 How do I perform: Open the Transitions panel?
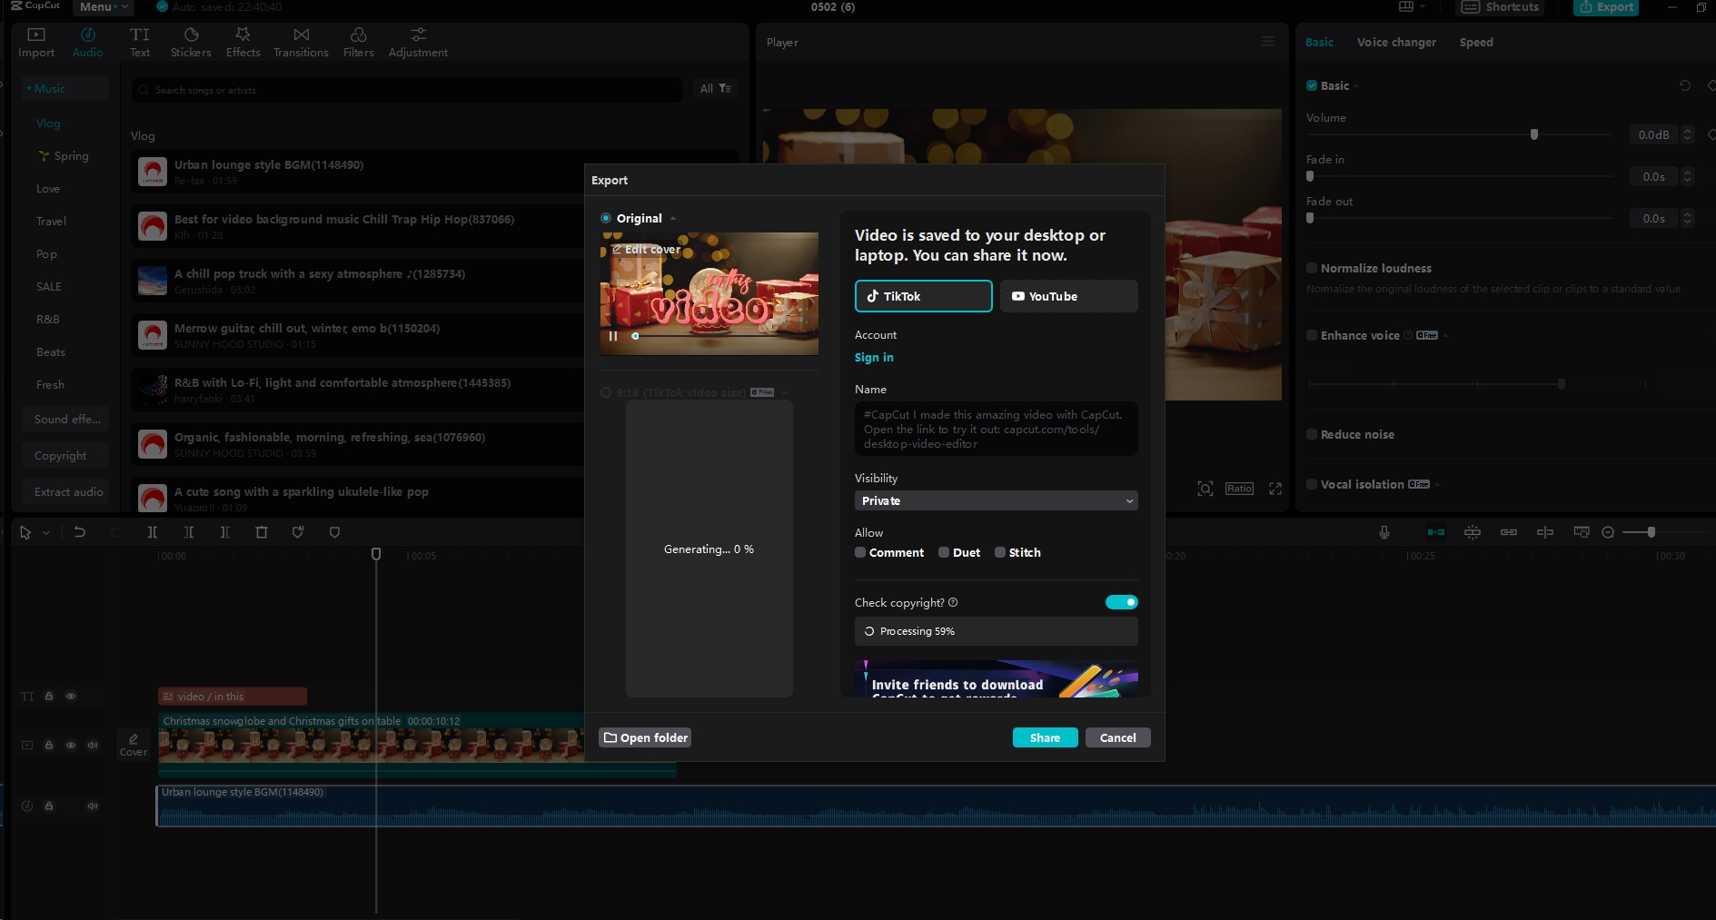301,42
